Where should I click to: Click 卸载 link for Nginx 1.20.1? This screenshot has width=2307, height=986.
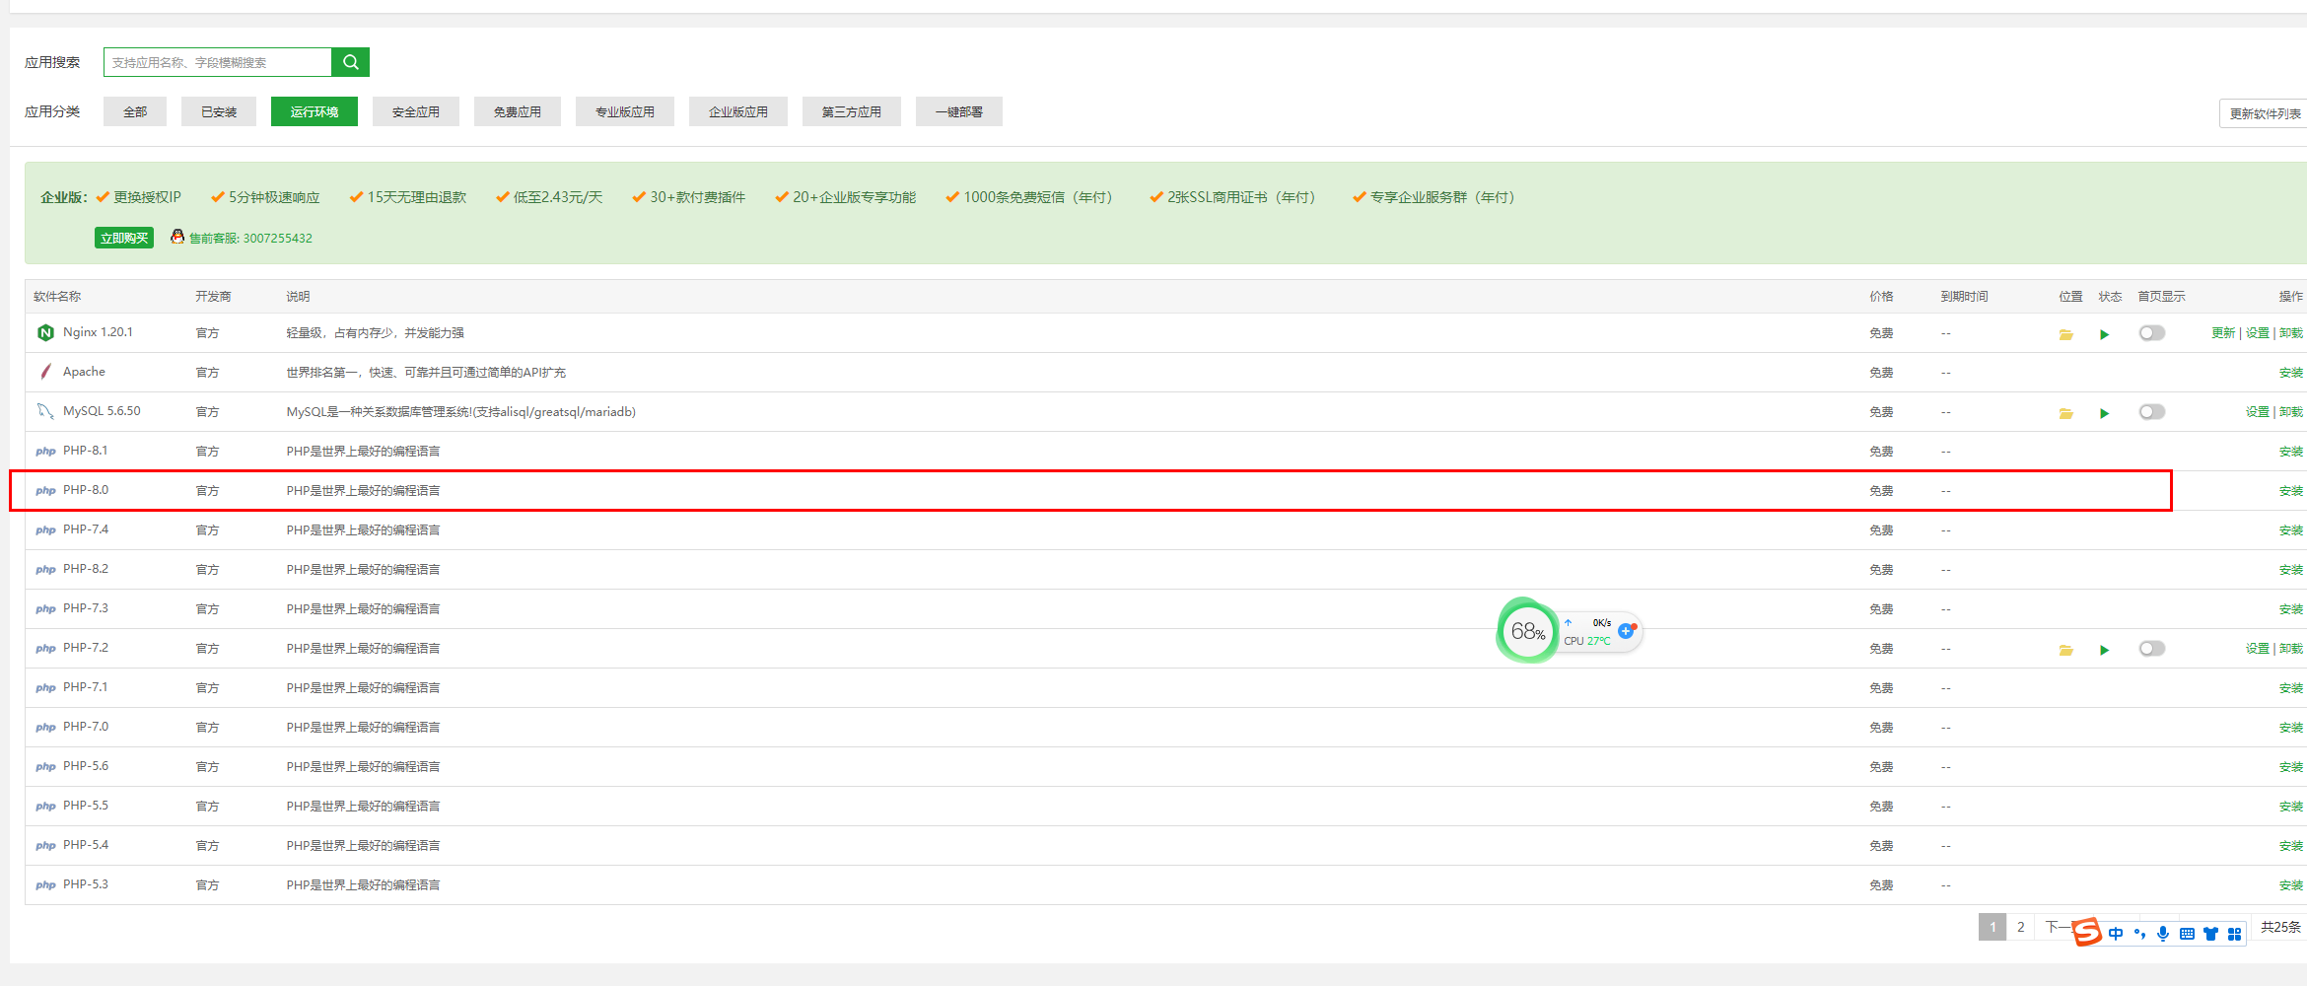click(x=2291, y=333)
